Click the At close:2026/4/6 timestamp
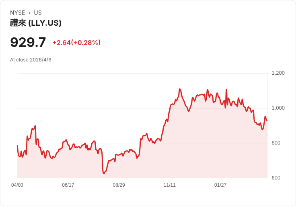The width and height of the screenshot is (296, 206). pyautogui.click(x=31, y=60)
